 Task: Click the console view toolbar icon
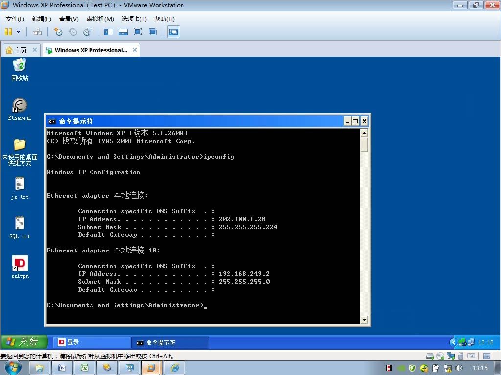click(174, 32)
